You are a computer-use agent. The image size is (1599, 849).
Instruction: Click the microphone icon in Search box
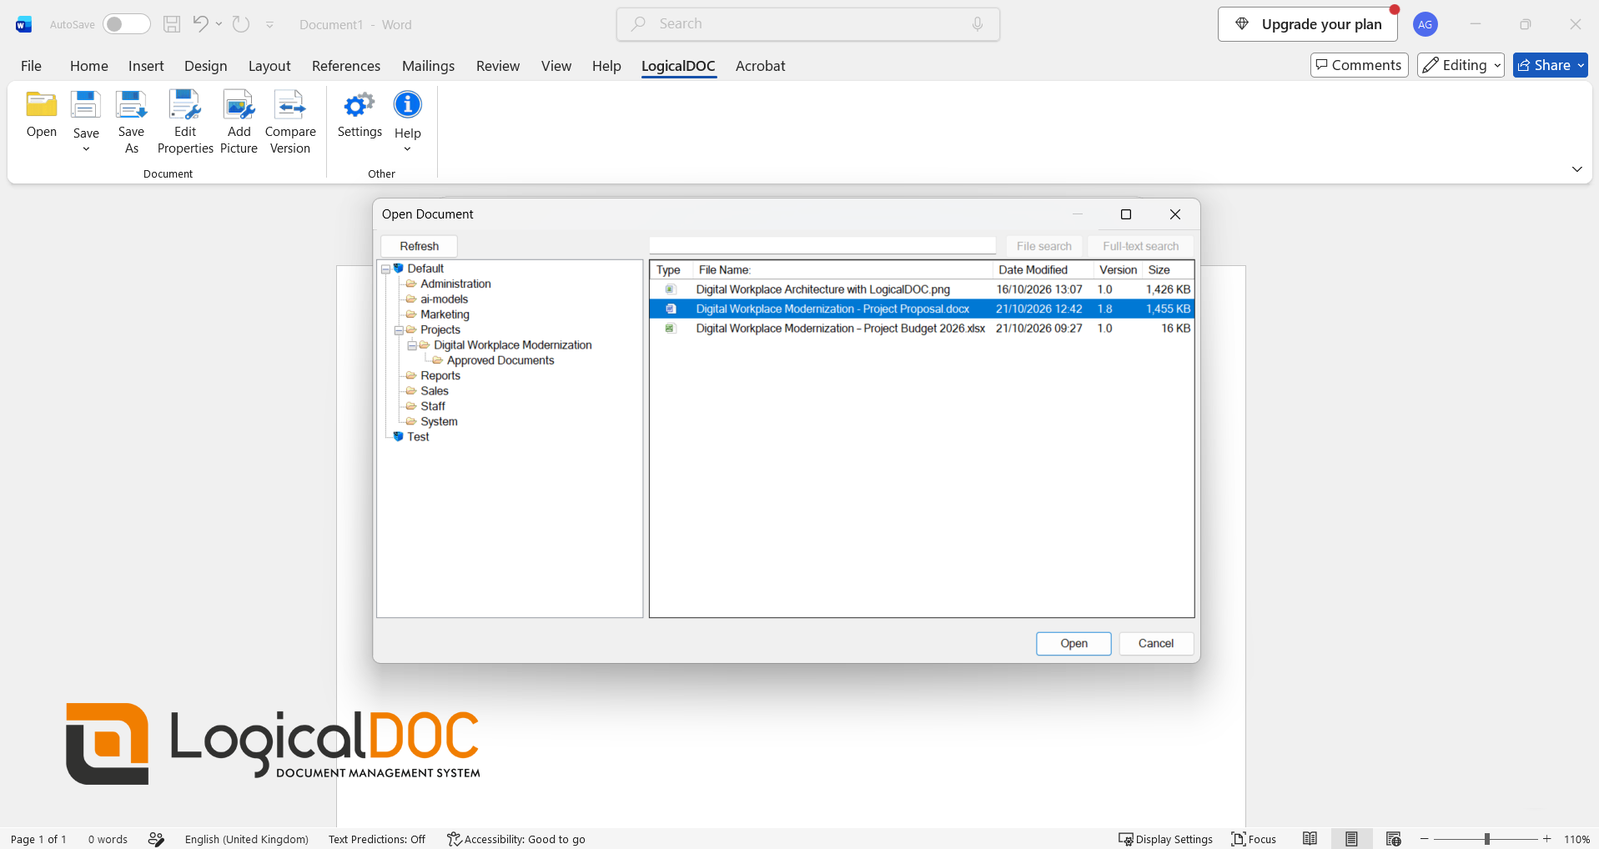point(978,24)
